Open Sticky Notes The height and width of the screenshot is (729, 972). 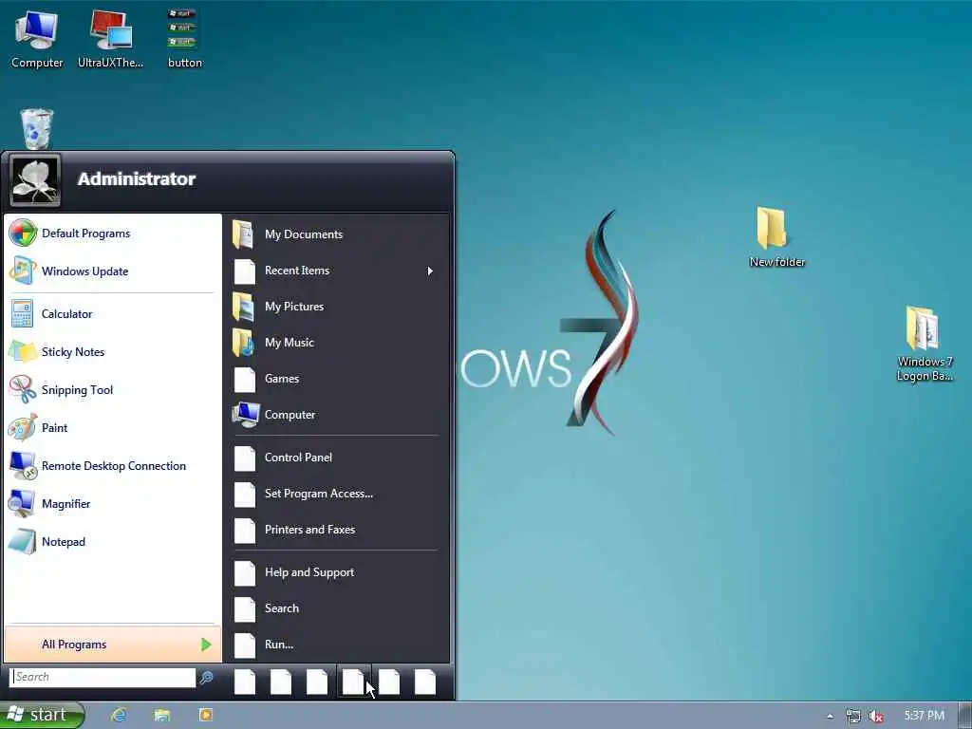point(112,352)
